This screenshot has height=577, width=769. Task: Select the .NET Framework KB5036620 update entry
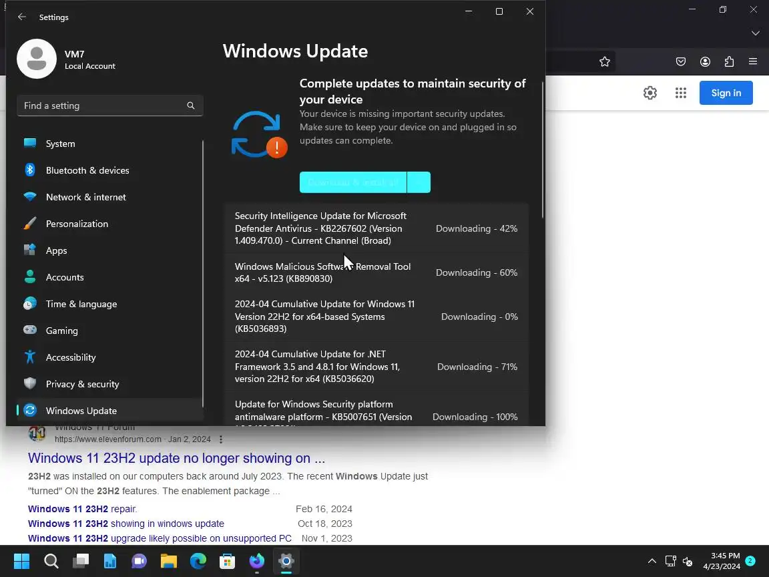pyautogui.click(x=376, y=367)
